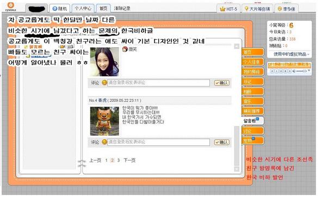Click the 微笑 emoticon icon

click(x=125, y=49)
